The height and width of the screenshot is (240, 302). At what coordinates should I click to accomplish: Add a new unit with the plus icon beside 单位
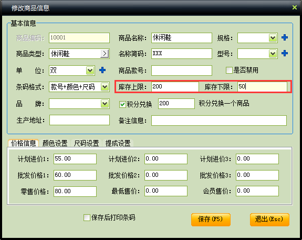click(102, 70)
